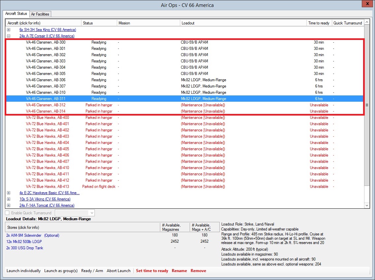This screenshot has height=280, width=375.
Task: Open 10x S-3A Viking info link
Action: pos(45,199)
